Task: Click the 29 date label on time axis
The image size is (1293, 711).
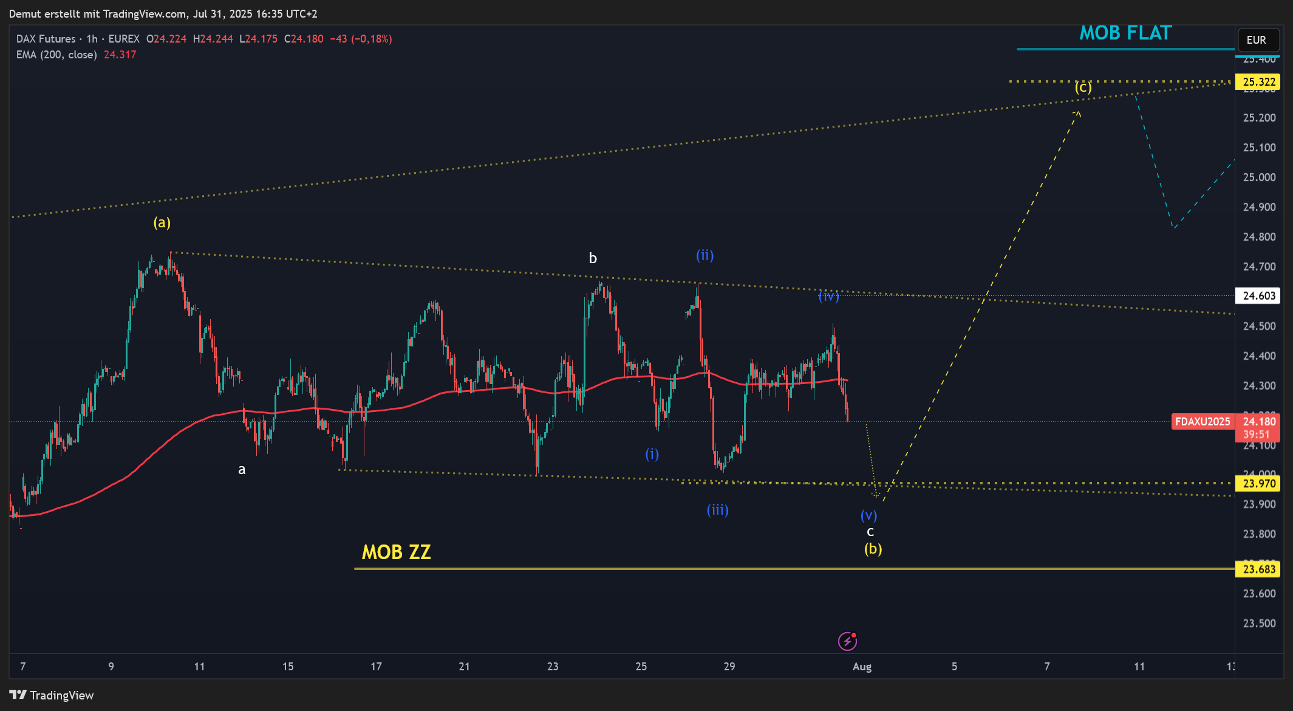Action: [729, 667]
